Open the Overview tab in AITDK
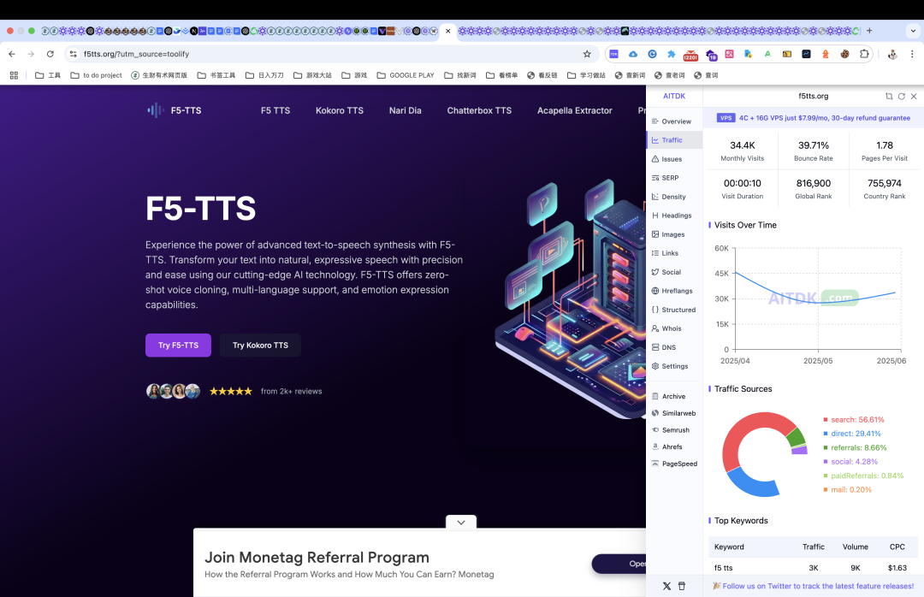This screenshot has width=924, height=597. pos(674,121)
